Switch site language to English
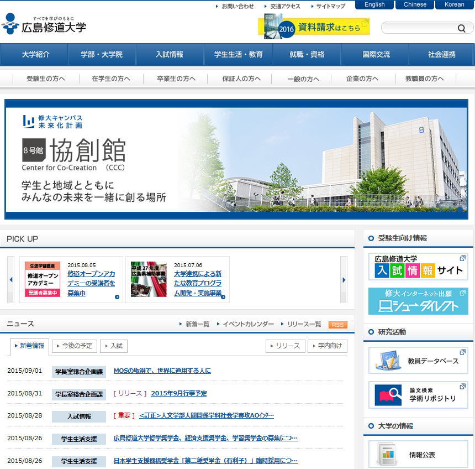Viewport: 475px width, 469px height. 374,4
